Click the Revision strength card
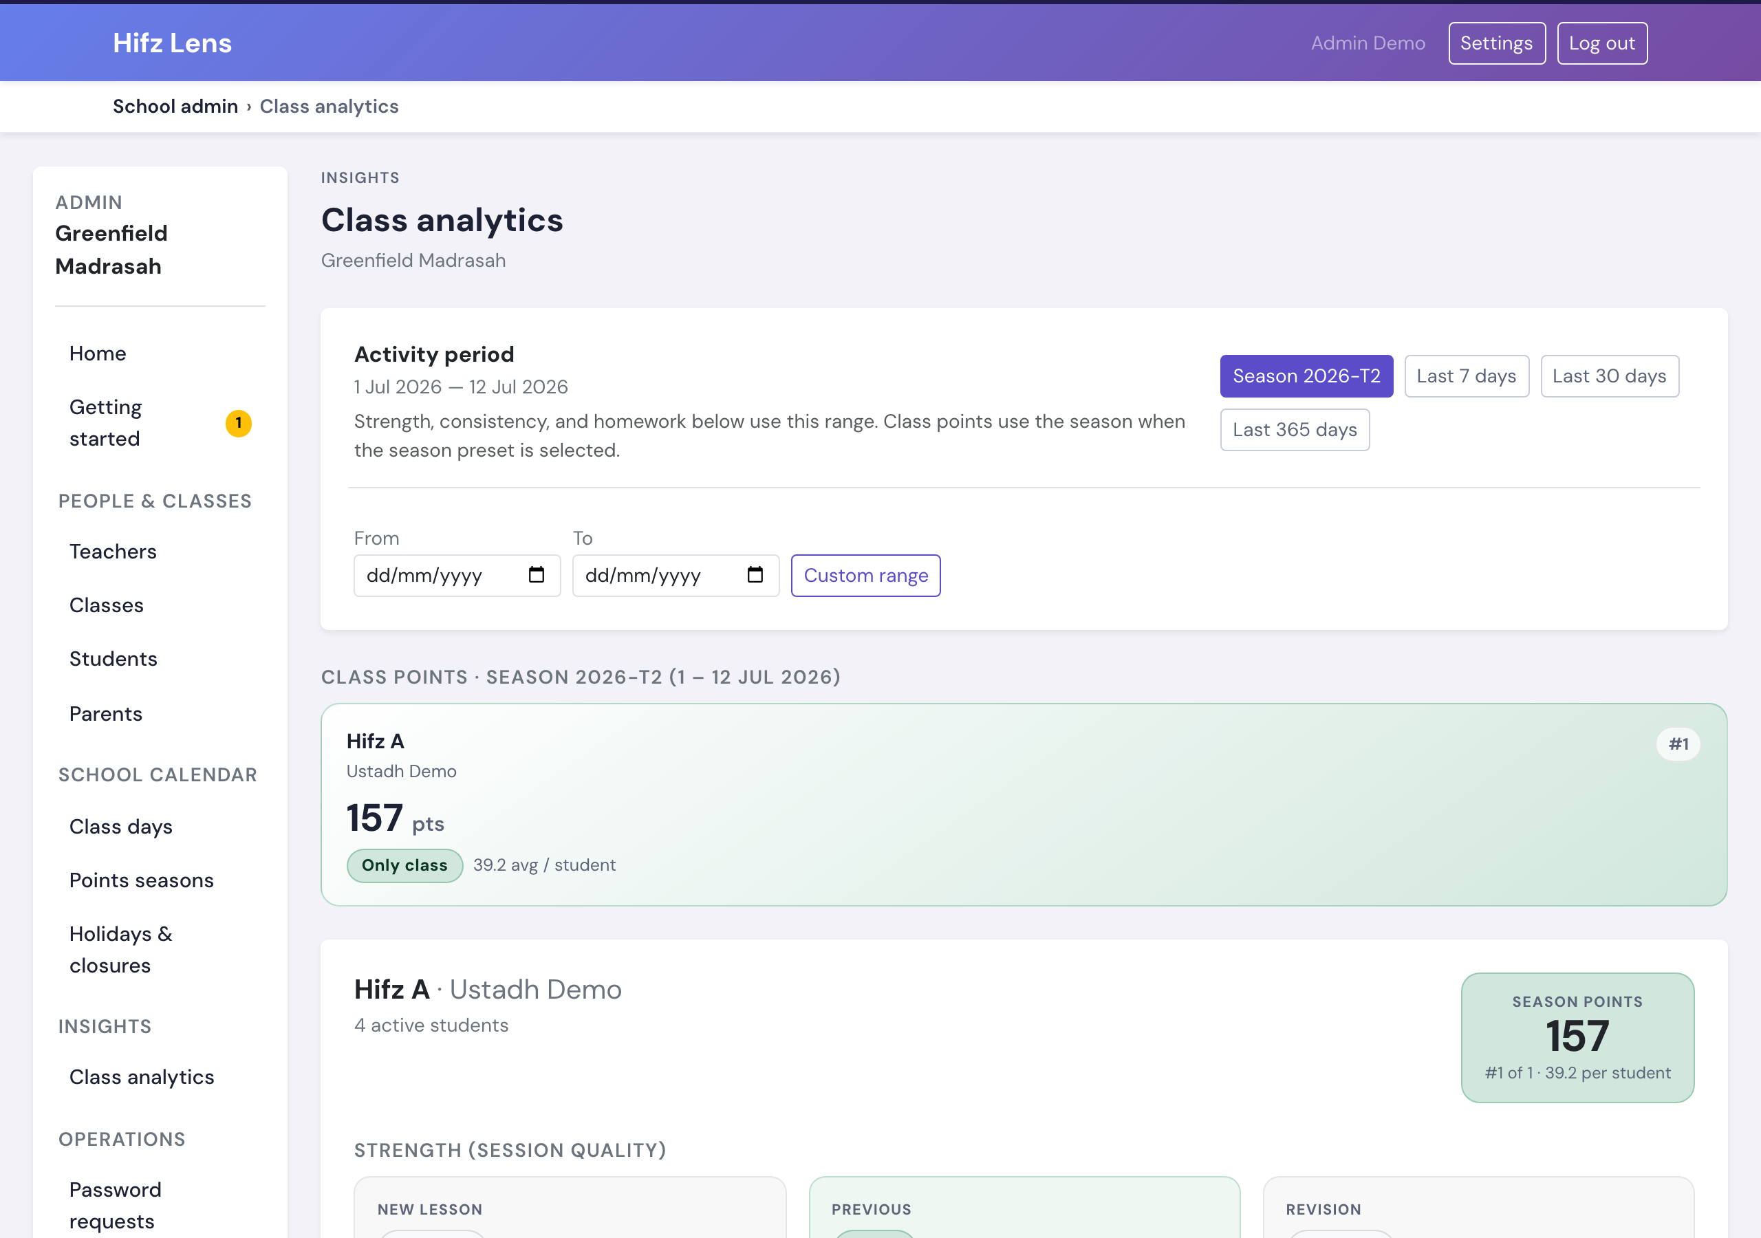This screenshot has height=1238, width=1761. (x=1478, y=1207)
